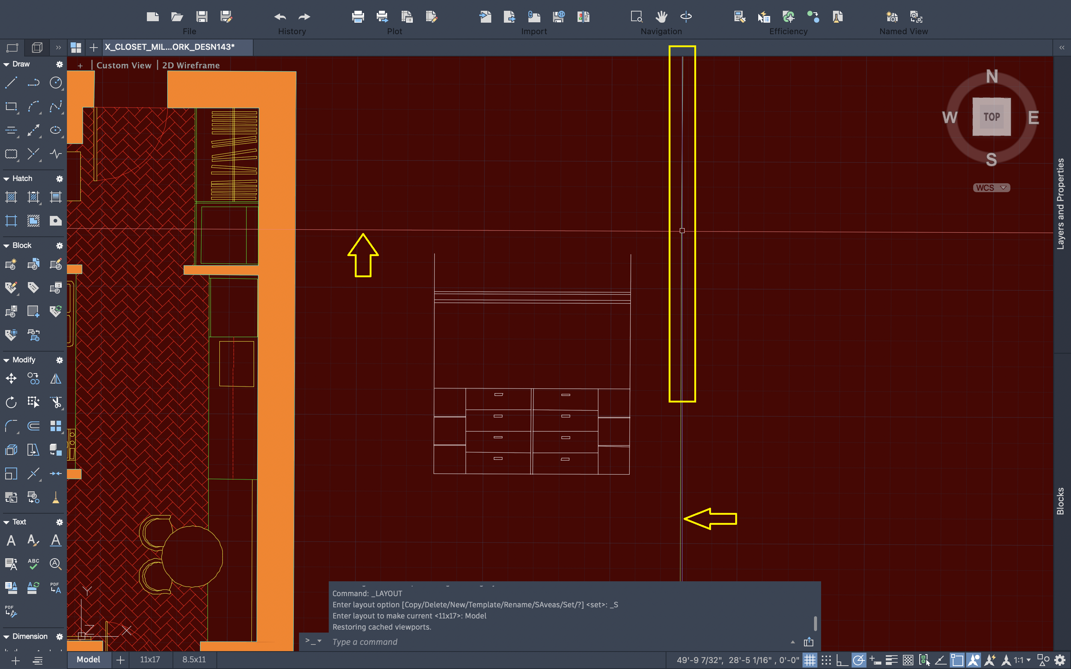Click the Multiline Text tool
The image size is (1071, 669).
click(11, 540)
